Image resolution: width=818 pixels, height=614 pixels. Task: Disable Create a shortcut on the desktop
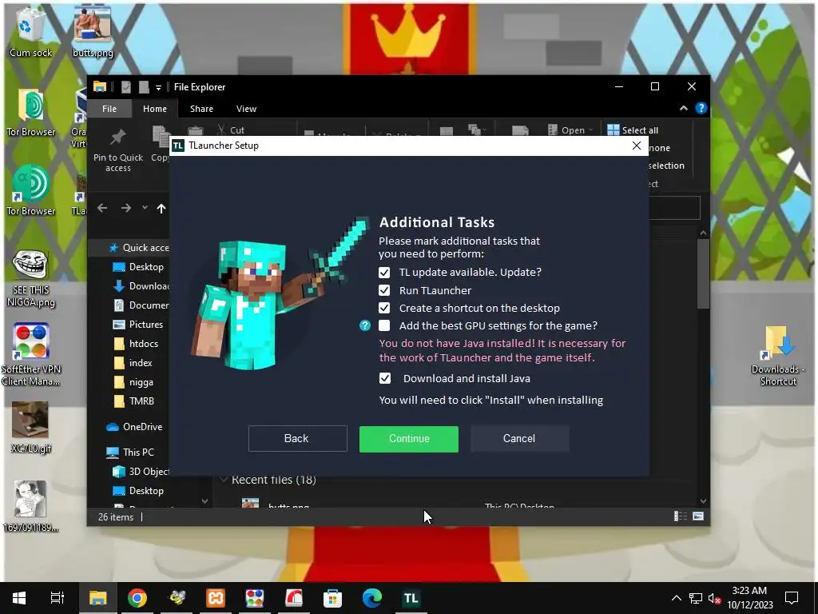pos(384,308)
